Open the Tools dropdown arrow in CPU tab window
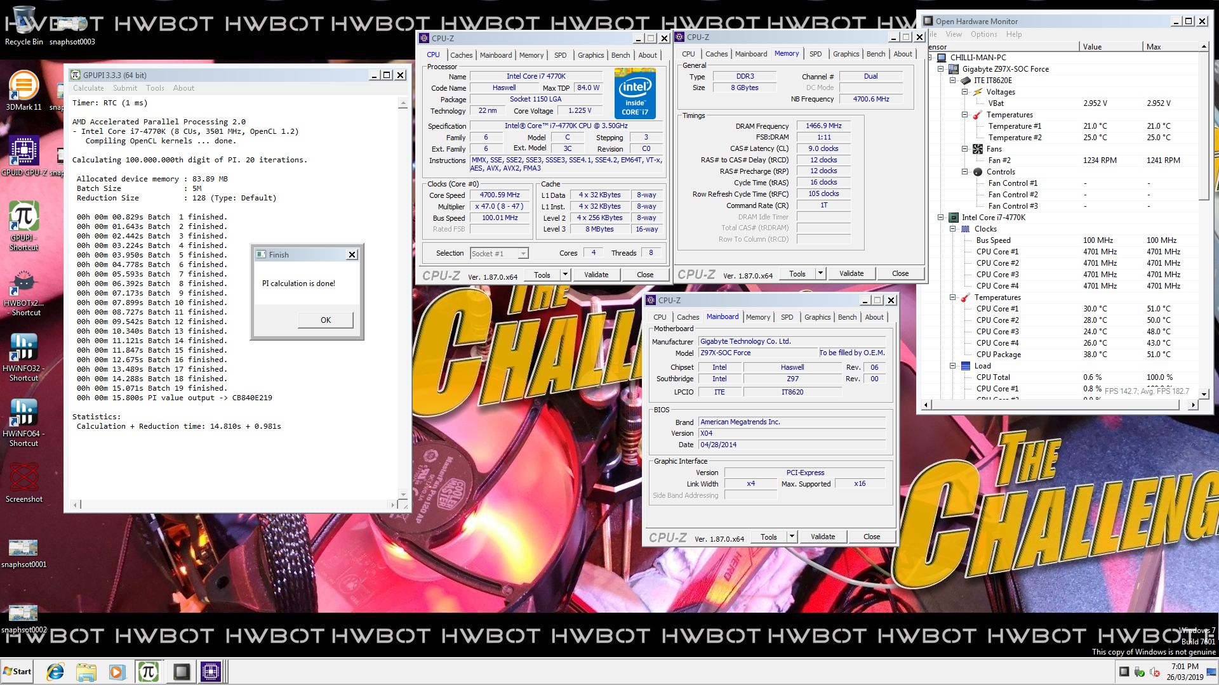This screenshot has width=1219, height=685. pyautogui.click(x=565, y=275)
